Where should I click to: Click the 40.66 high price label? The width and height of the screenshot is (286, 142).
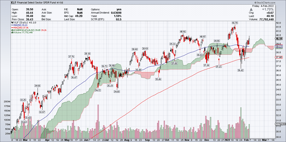pos(183,31)
